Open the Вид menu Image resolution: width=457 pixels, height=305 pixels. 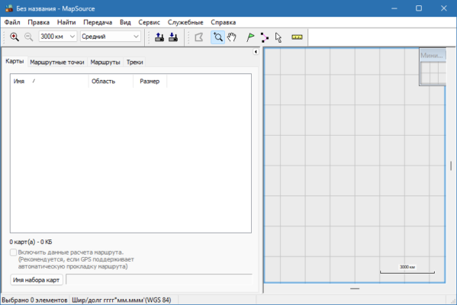(x=125, y=22)
